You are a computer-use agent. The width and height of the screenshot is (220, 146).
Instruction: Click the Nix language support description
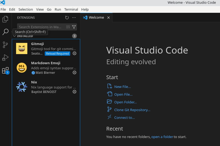[x=53, y=87]
